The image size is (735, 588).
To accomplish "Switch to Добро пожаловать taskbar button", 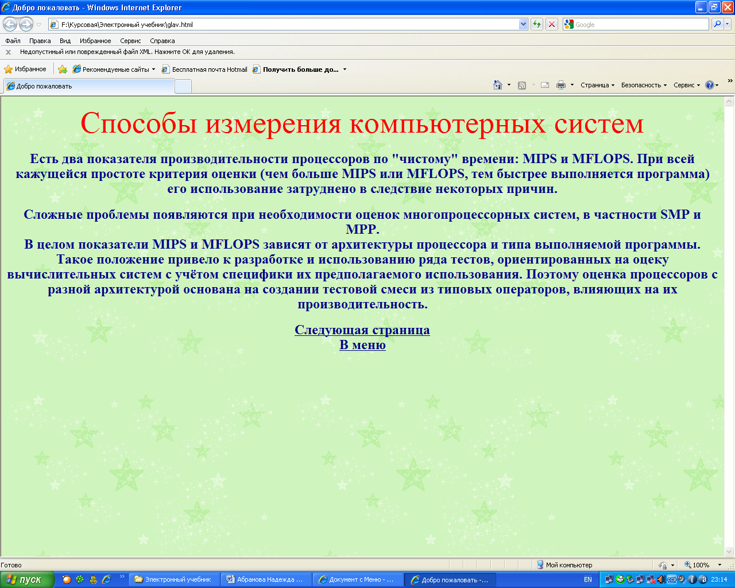I will coord(450,579).
